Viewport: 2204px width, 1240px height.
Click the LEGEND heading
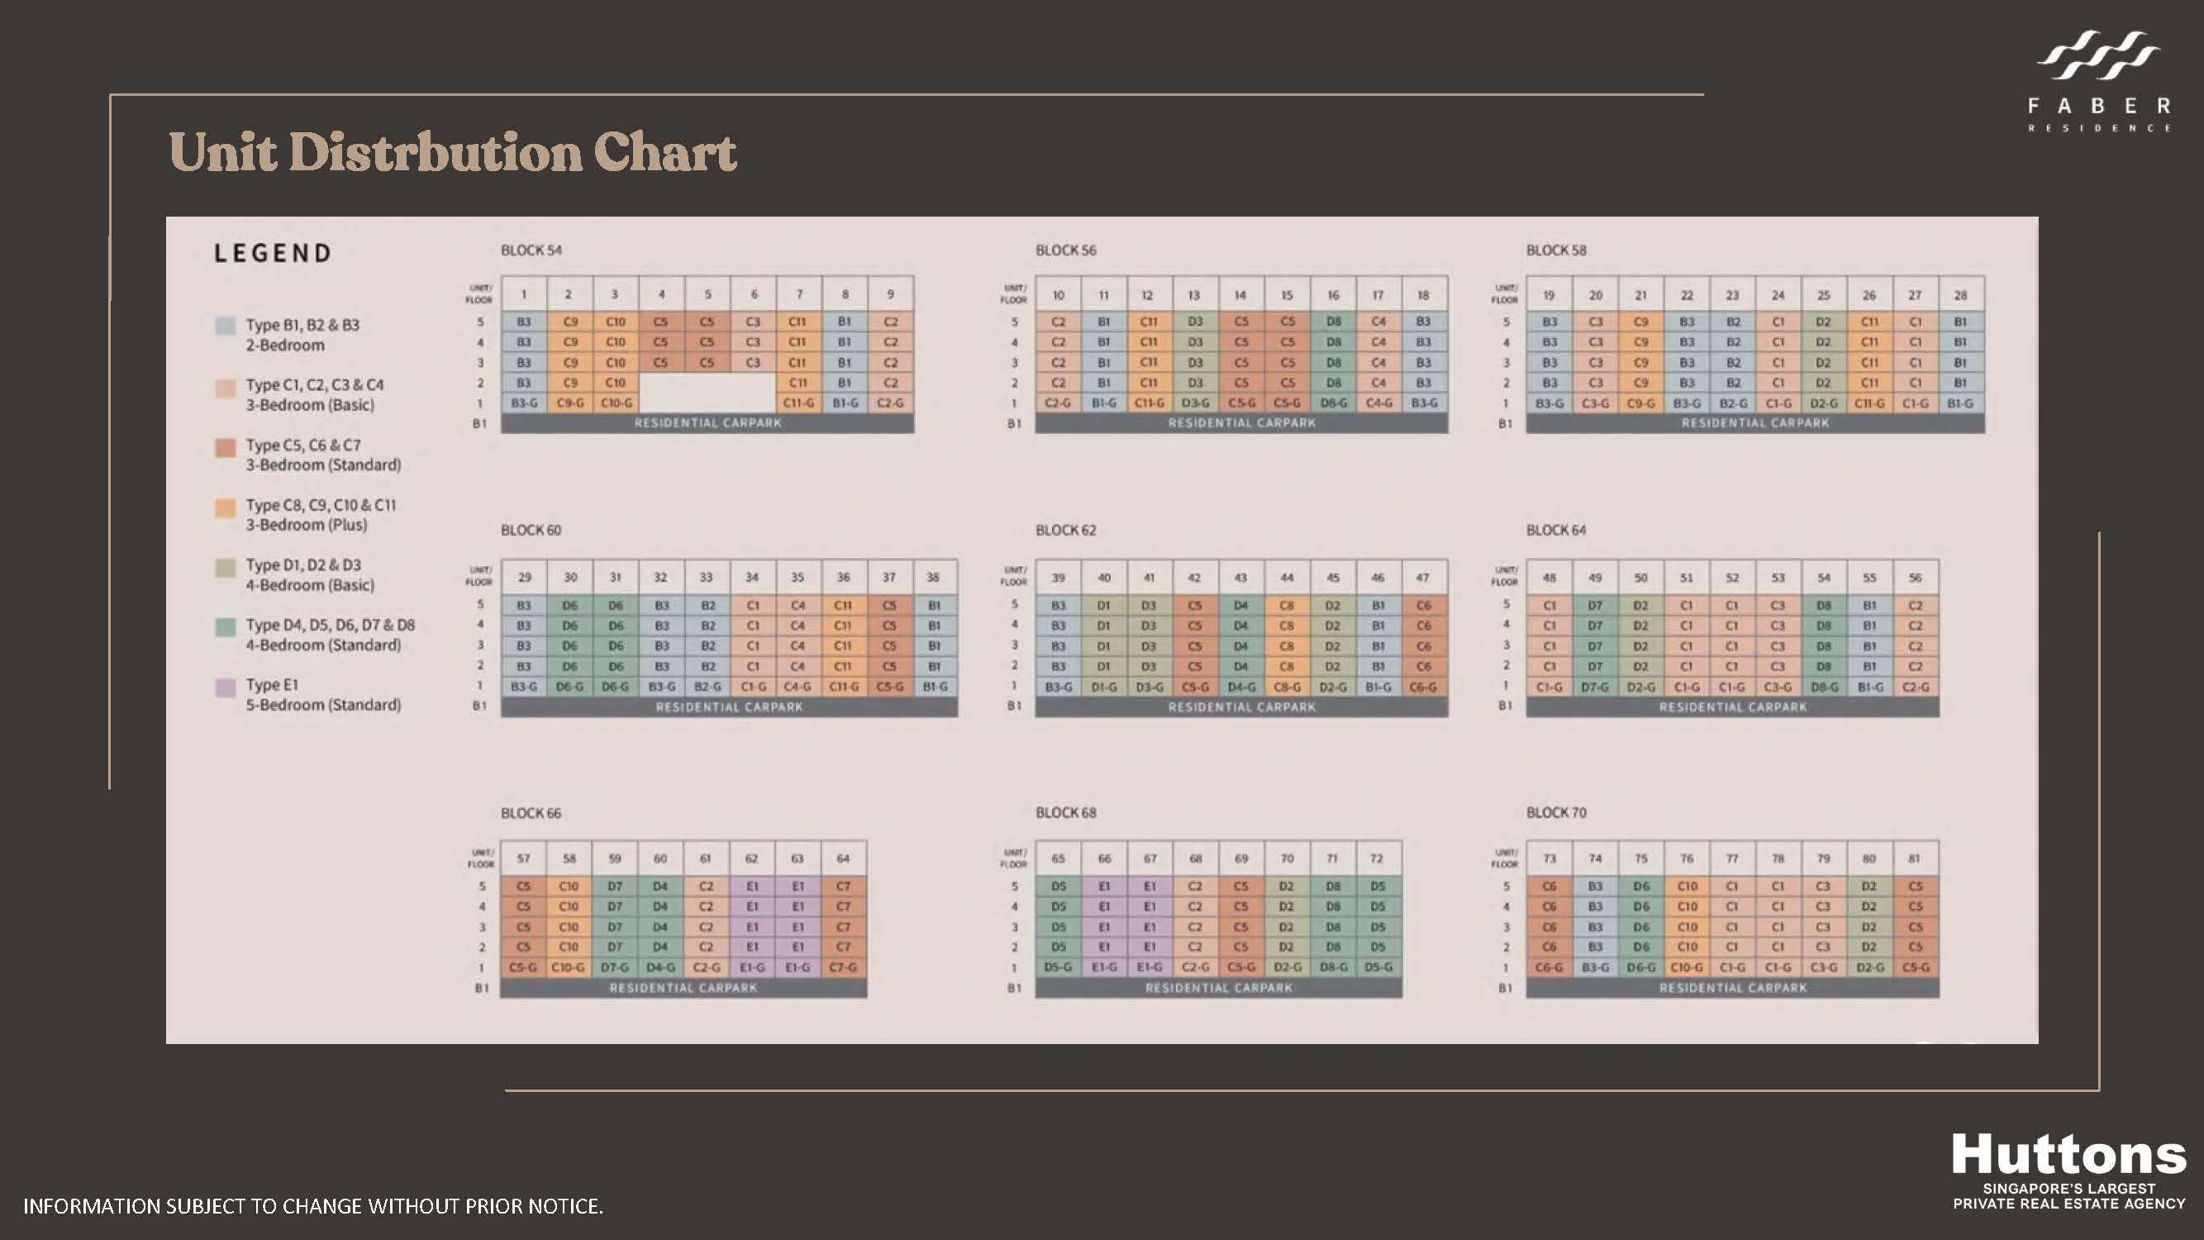pyautogui.click(x=272, y=253)
